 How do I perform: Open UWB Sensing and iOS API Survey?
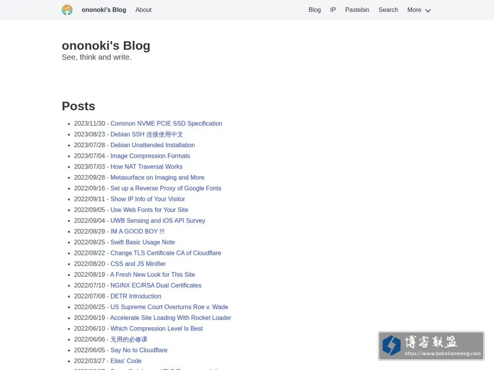click(158, 221)
